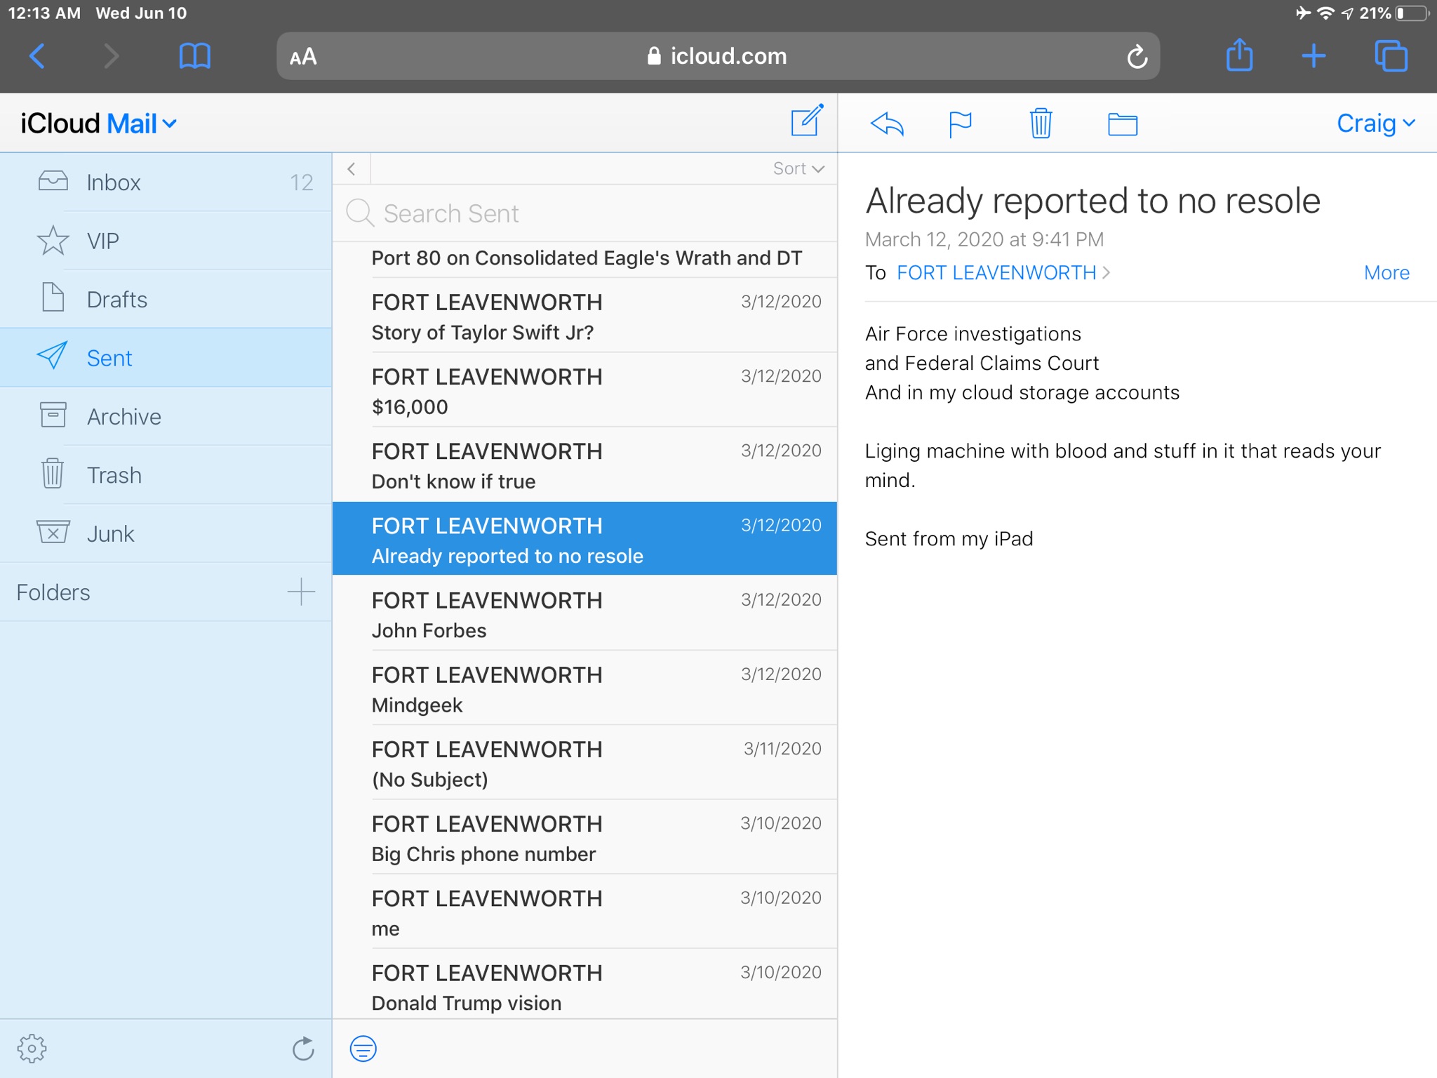The width and height of the screenshot is (1437, 1078).
Task: Click the 21% battery status indicator
Action: click(x=1393, y=13)
